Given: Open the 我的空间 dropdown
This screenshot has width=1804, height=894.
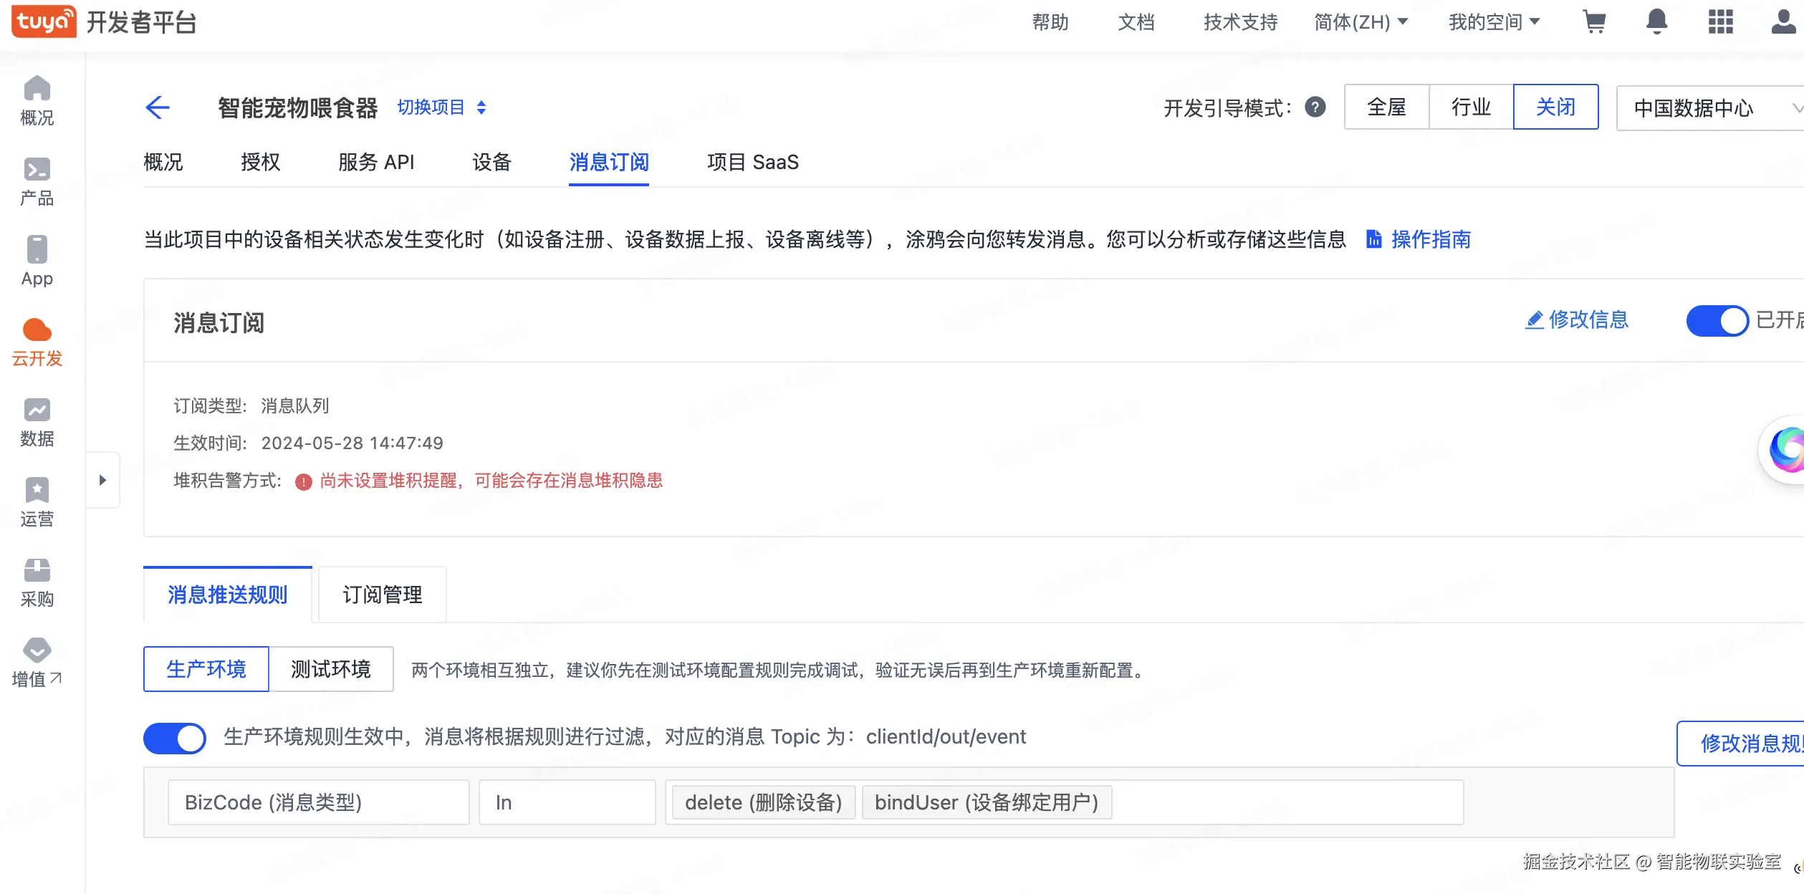Looking at the screenshot, I should [1494, 22].
